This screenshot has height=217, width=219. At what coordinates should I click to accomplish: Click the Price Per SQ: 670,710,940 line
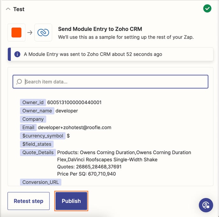click(x=87, y=174)
